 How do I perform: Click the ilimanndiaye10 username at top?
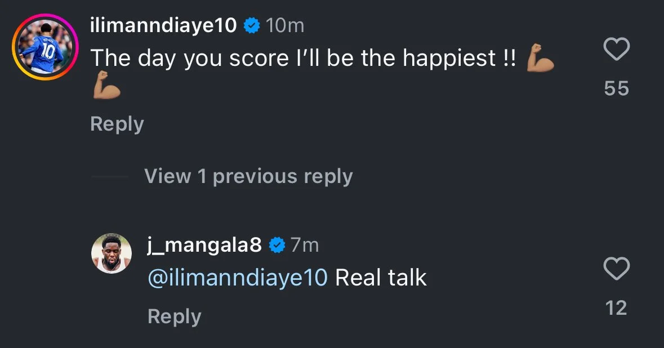click(x=163, y=25)
